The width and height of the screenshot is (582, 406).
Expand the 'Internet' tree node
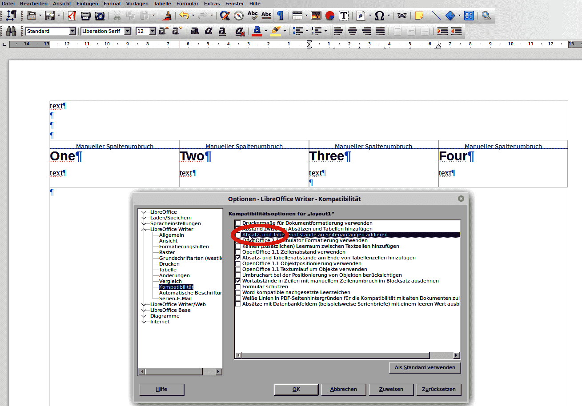(x=144, y=322)
